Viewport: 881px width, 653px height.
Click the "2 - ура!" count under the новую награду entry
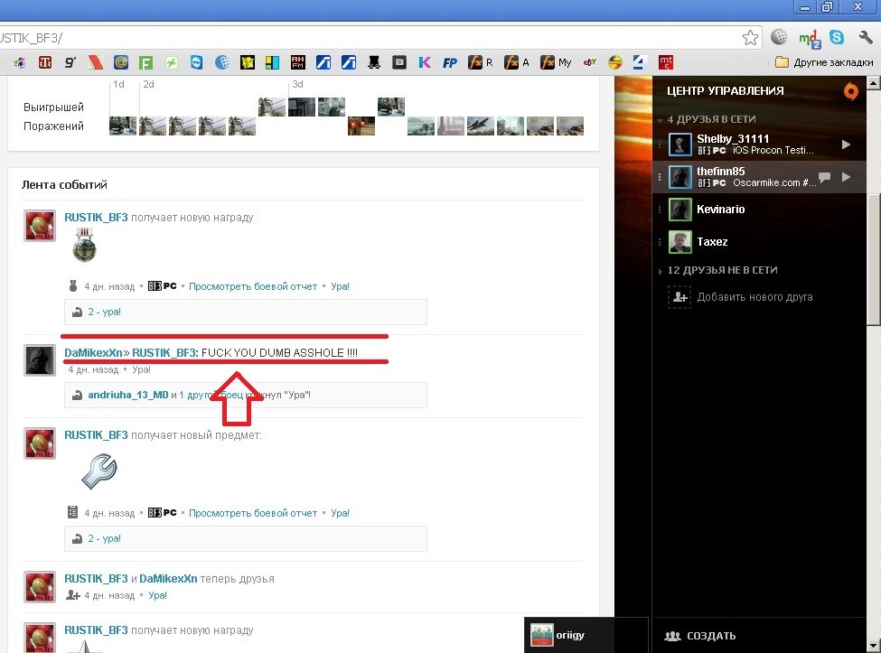[104, 312]
